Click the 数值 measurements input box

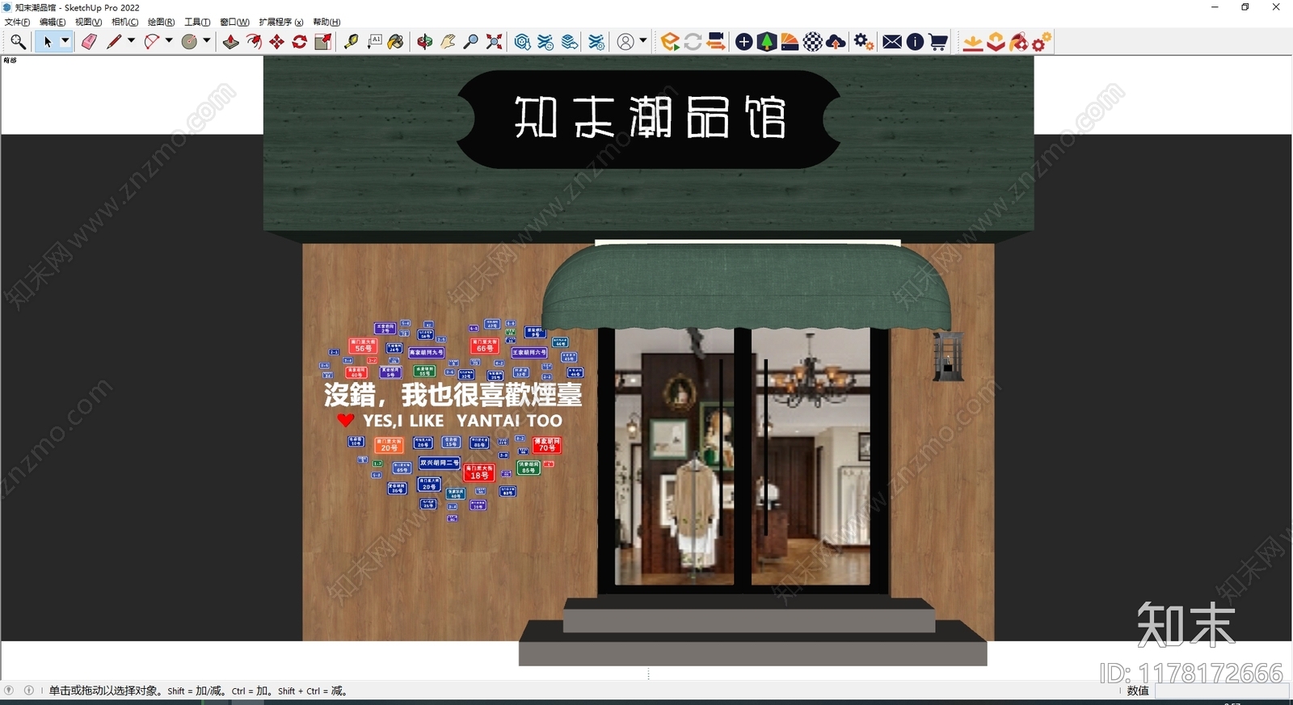(1221, 691)
